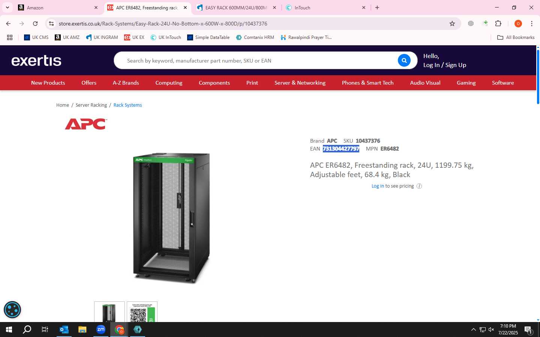Image resolution: width=540 pixels, height=337 pixels.
Task: Open Task View on taskbar
Action: click(45, 330)
